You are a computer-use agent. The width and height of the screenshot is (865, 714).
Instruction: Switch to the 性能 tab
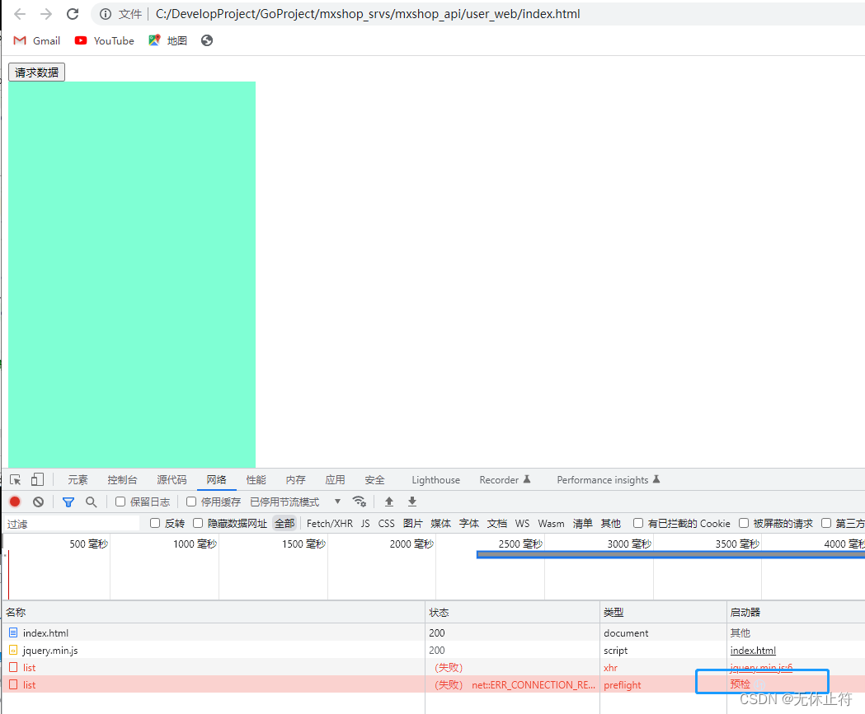pos(256,480)
